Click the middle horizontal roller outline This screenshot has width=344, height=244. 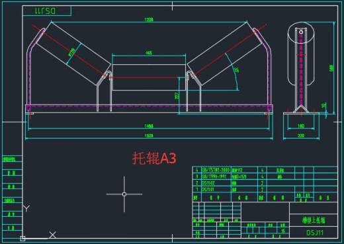click(149, 78)
